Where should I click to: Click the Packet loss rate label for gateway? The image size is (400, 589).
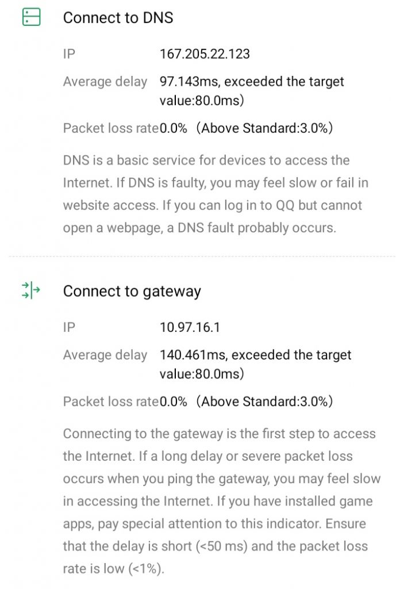pyautogui.click(x=110, y=401)
